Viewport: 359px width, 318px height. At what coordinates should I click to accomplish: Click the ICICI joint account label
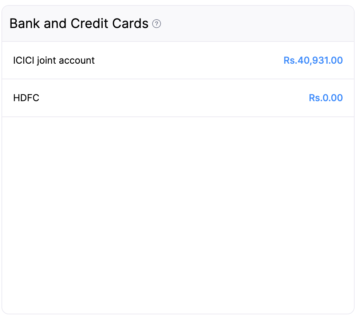click(54, 60)
